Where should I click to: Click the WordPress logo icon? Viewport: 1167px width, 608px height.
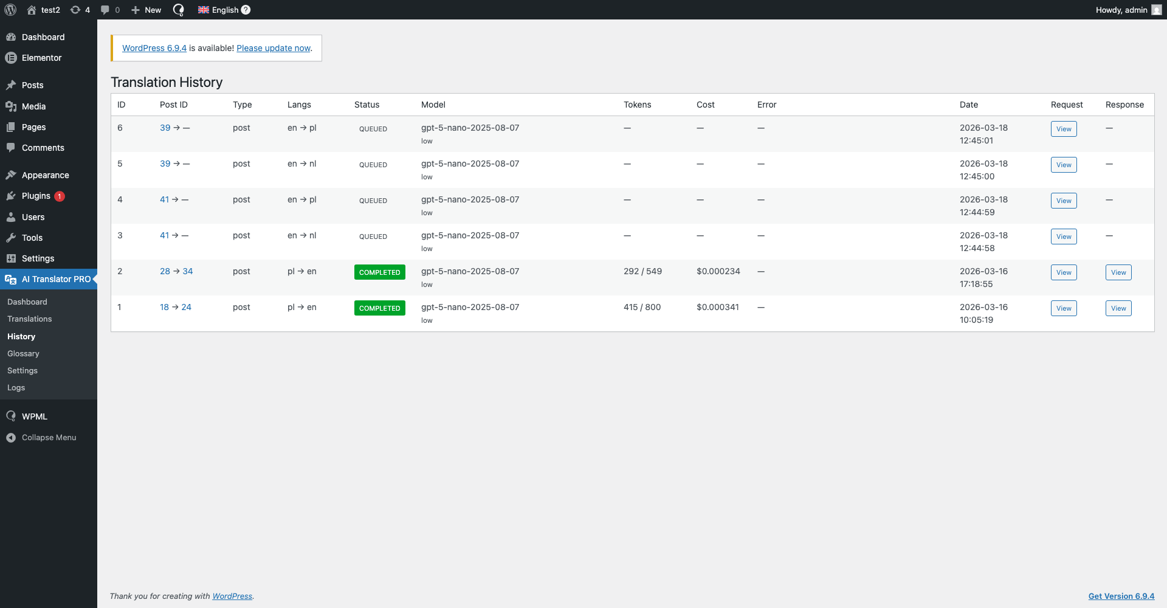point(10,10)
